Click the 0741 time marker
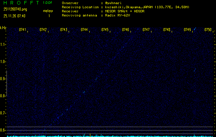The image size is (216, 137). (x=23, y=30)
